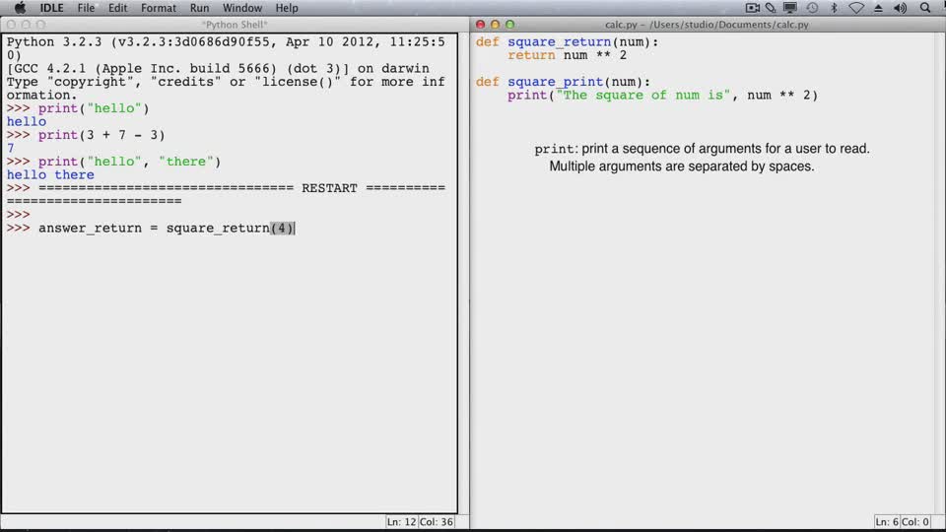Minimize the calc.py window with yellow button
The image size is (946, 532).
(495, 24)
